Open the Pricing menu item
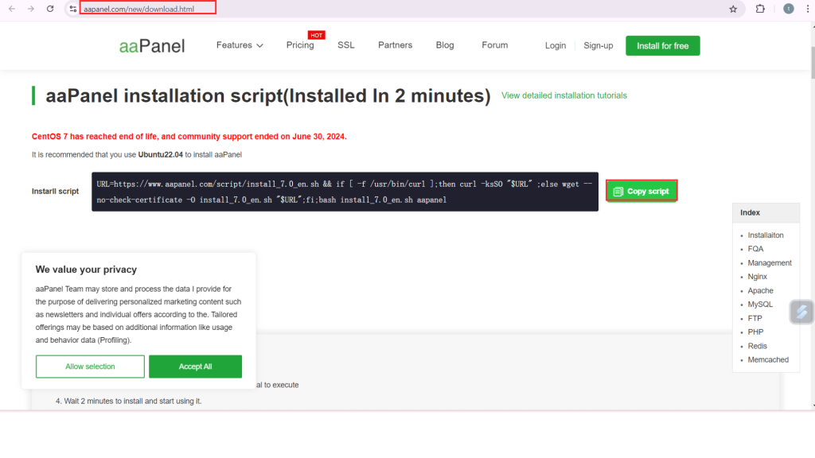Viewport: 815px width, 458px height. [300, 45]
